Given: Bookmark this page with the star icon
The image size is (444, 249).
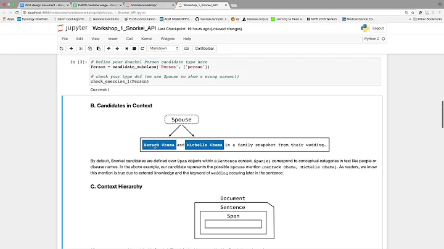Looking at the screenshot, I should 413,13.
